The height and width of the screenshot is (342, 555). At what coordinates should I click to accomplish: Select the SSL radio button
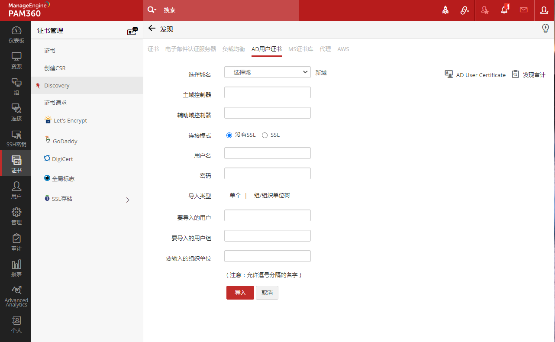[x=265, y=135]
